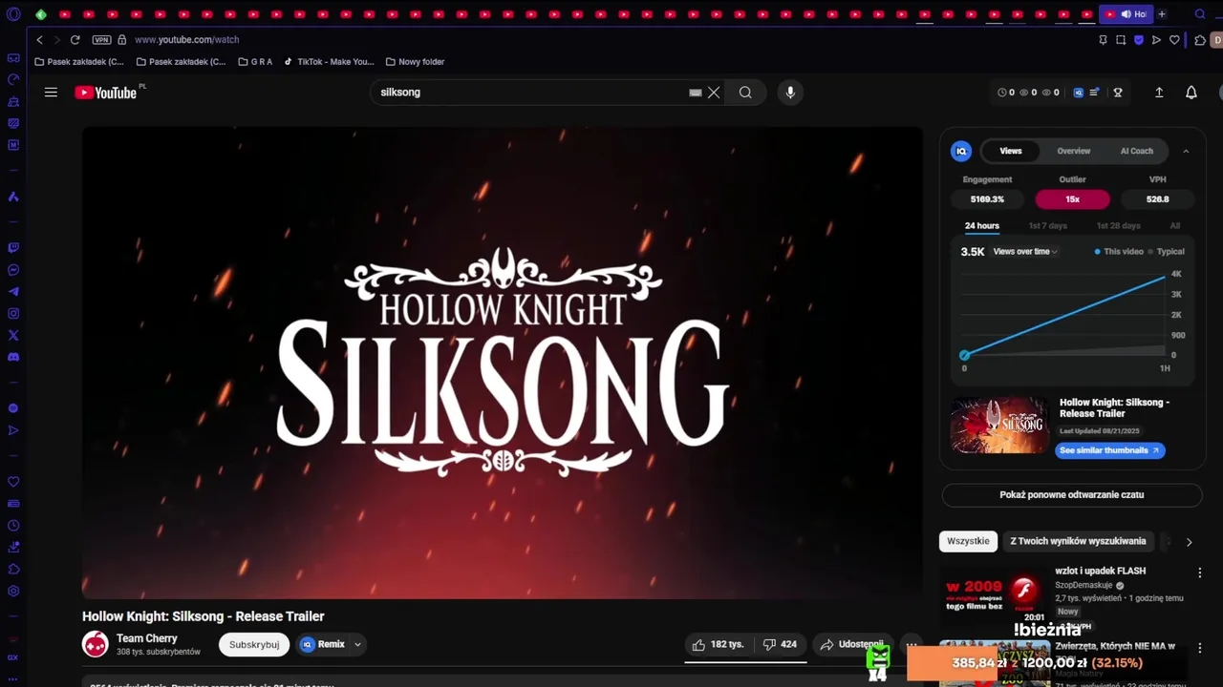Open YouTube notifications bell
This screenshot has height=687, width=1223.
coord(1191,93)
